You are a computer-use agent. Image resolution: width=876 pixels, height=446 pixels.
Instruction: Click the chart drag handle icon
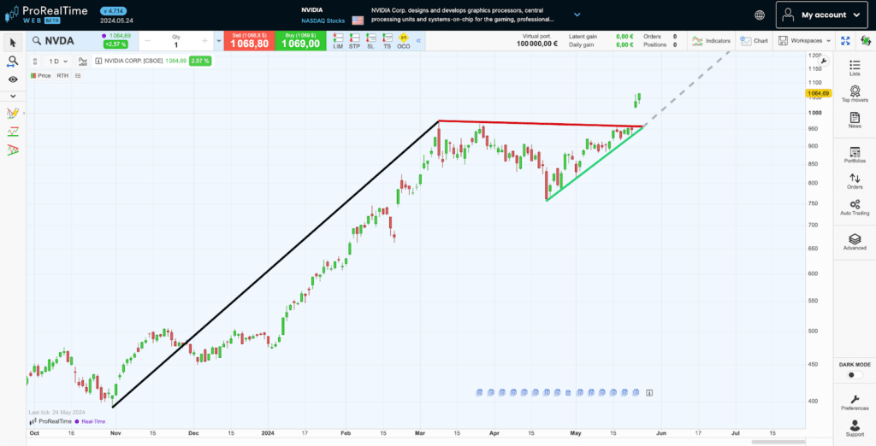34,62
